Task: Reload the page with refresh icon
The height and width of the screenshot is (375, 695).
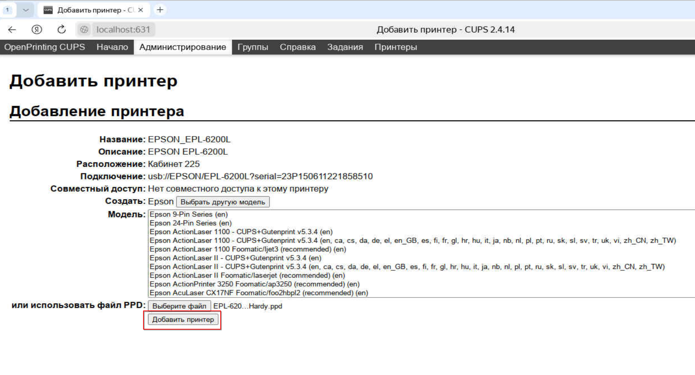Action: [x=62, y=30]
